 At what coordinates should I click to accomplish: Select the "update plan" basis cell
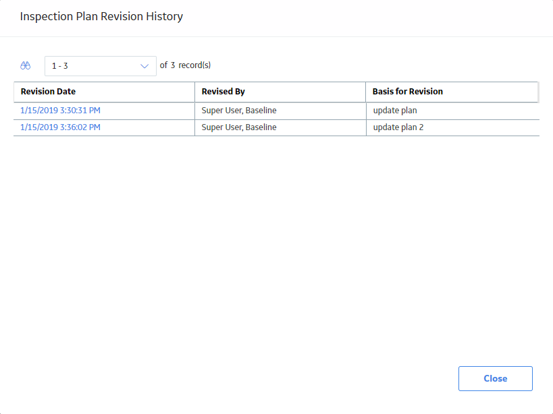tap(453, 111)
